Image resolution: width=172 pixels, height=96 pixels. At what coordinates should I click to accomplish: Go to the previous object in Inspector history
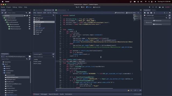(164, 13)
